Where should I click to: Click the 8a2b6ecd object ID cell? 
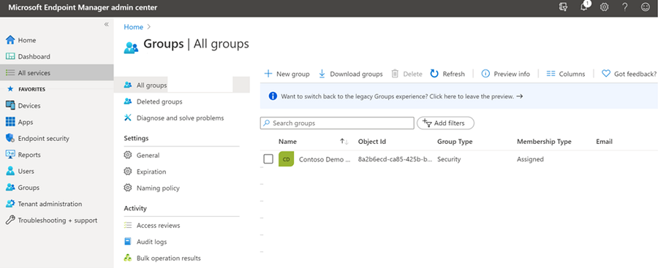(x=395, y=159)
